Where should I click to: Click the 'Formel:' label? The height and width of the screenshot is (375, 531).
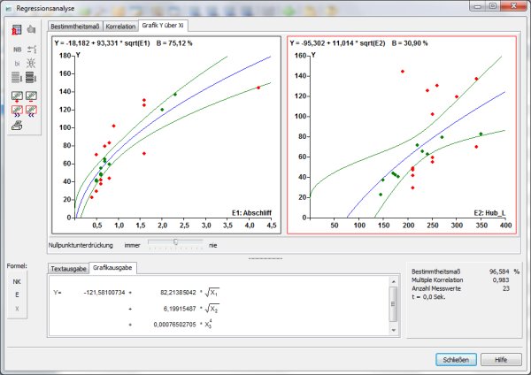(x=17, y=266)
